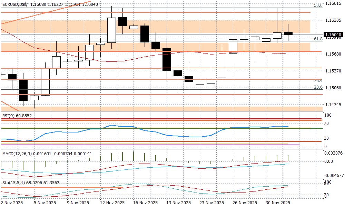Click the 1.16305 price axis label

click(333, 20)
